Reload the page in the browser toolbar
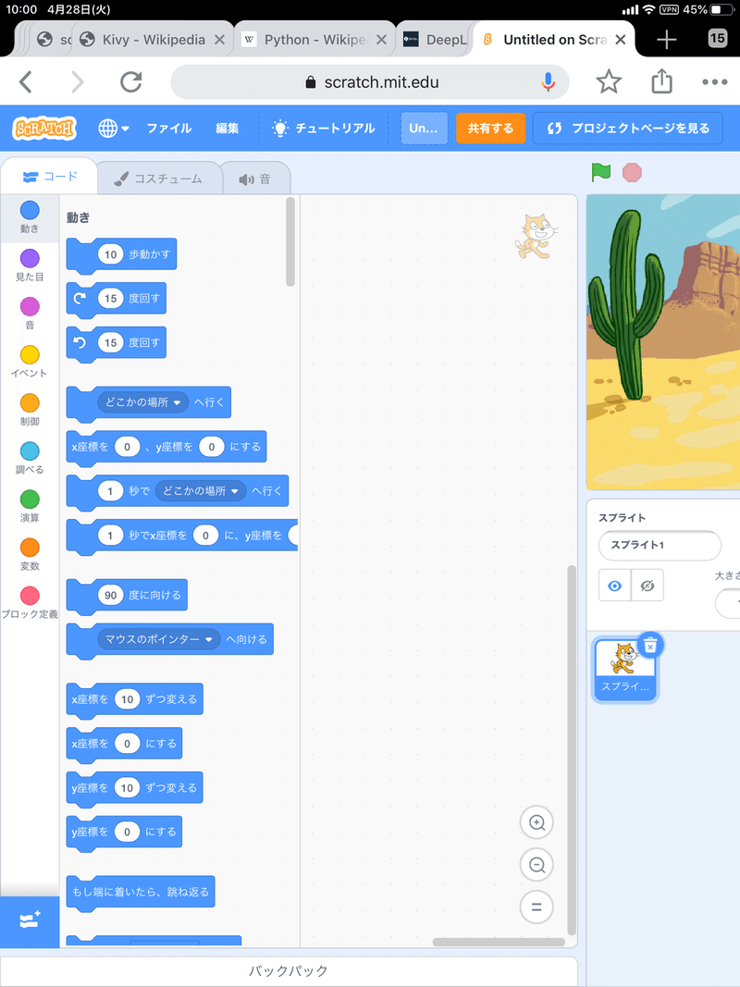 point(129,82)
